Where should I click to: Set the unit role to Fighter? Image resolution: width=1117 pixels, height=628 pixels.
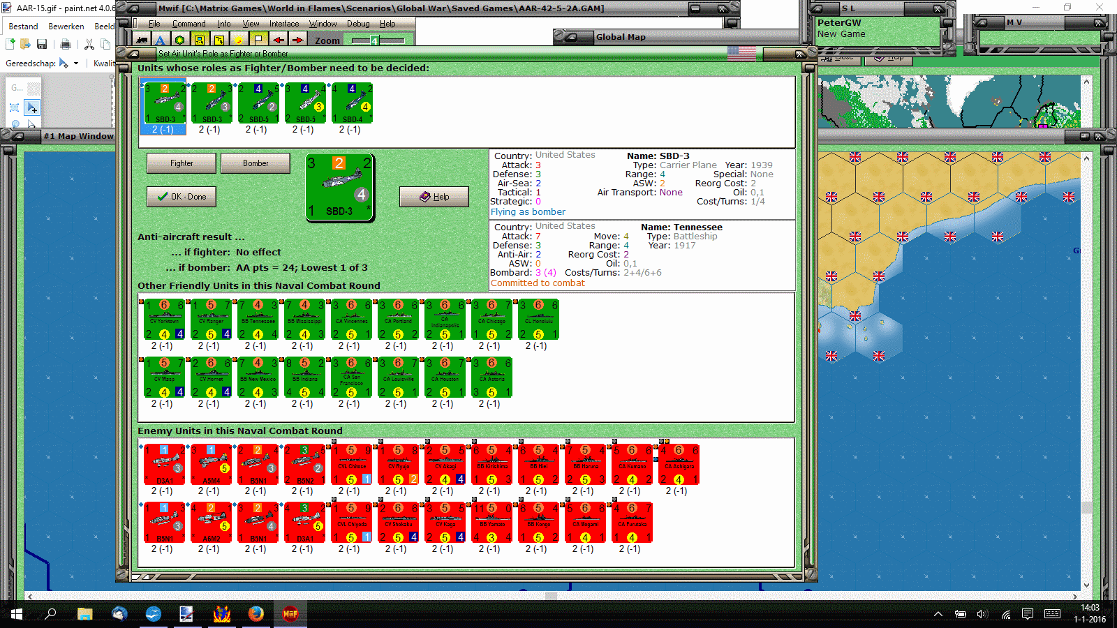coord(182,163)
